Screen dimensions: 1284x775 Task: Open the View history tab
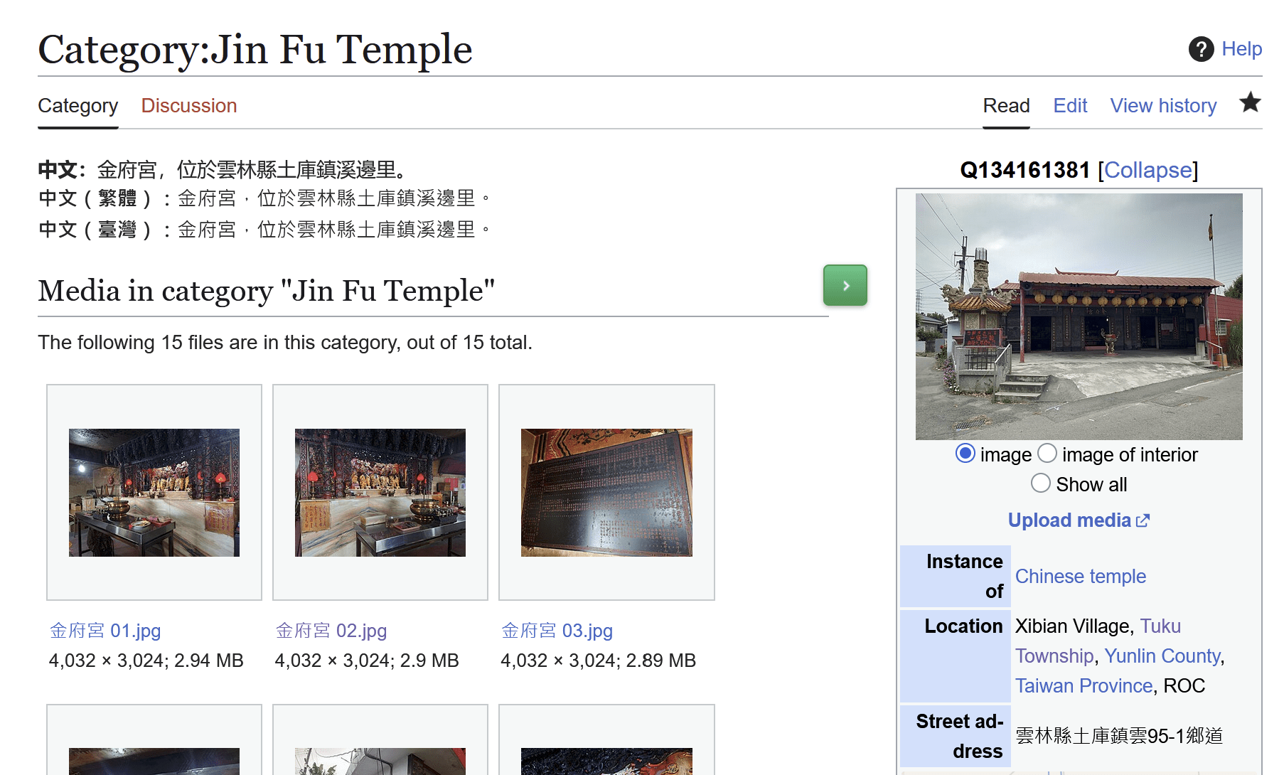coord(1163,106)
